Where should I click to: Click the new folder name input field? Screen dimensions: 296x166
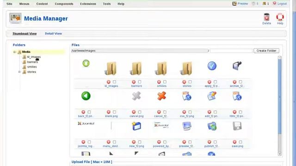coord(231,51)
